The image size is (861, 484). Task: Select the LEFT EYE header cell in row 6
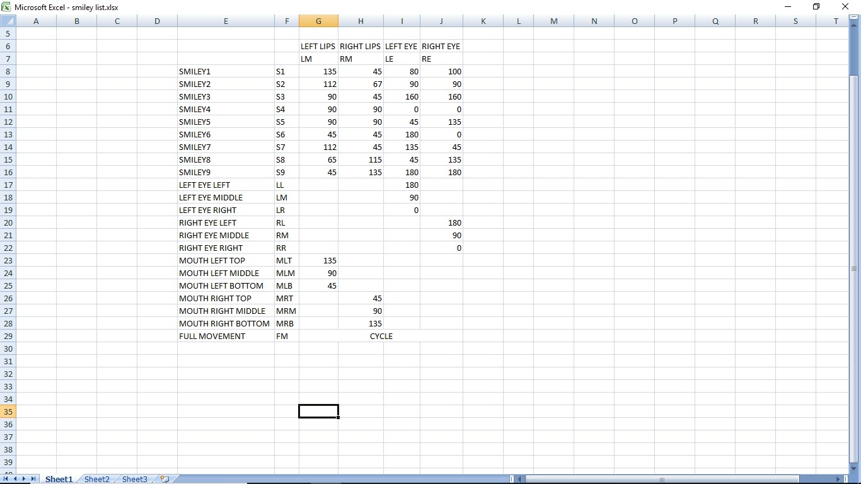point(402,46)
